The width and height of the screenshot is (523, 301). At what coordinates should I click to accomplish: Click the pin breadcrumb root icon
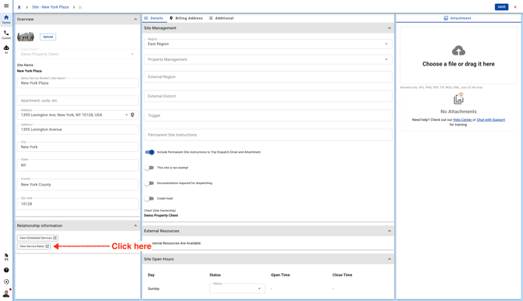pyautogui.click(x=19, y=7)
